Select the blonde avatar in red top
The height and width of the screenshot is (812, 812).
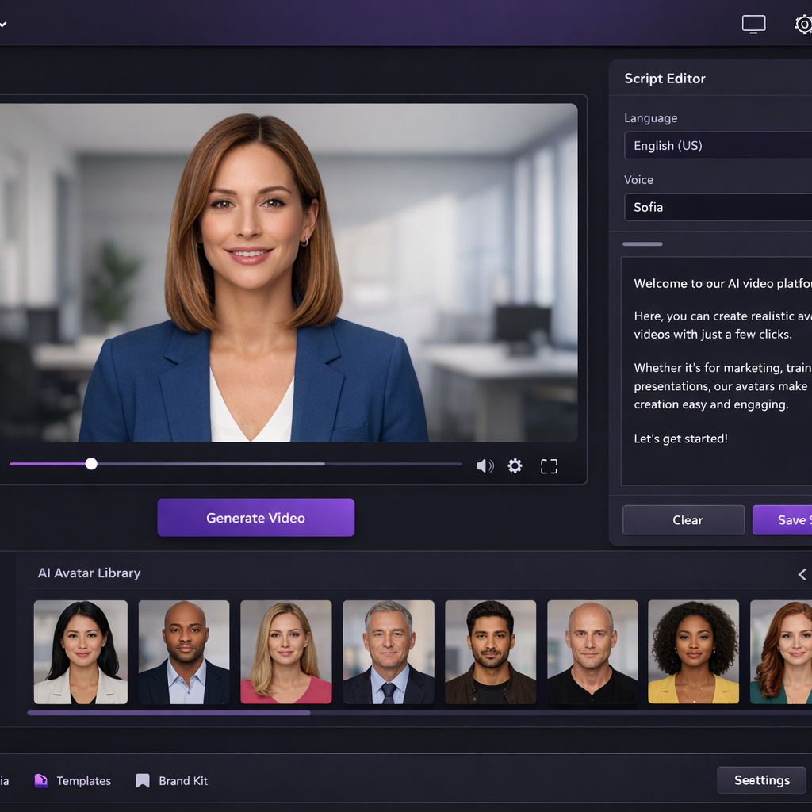[285, 652]
